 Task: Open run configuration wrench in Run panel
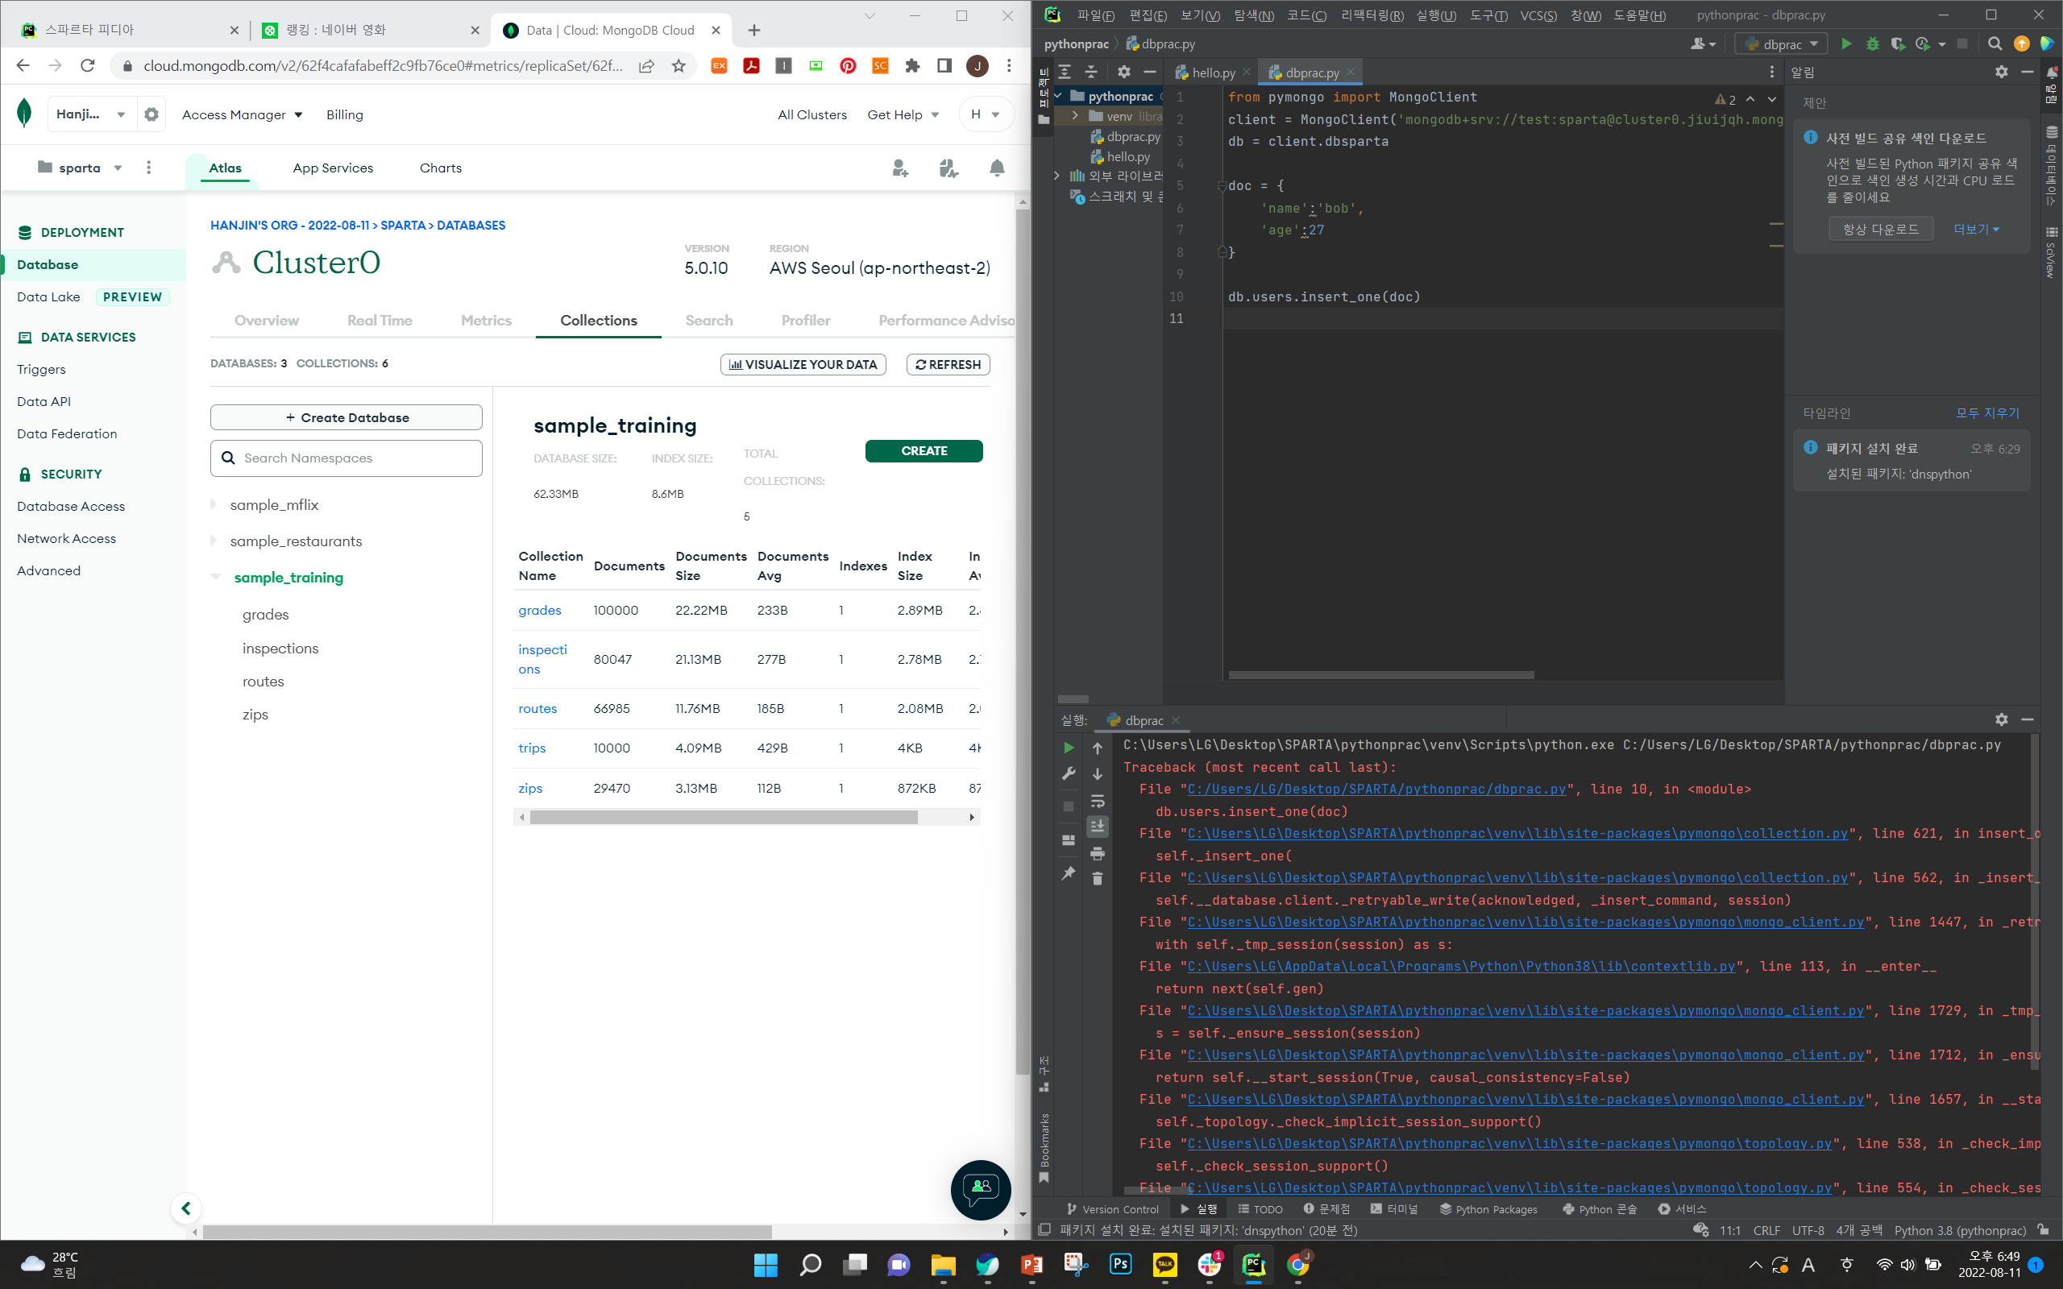click(1068, 774)
